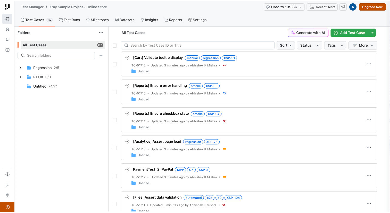Expand the R1 UX folder
The height and width of the screenshot is (213, 390).
[x=21, y=77]
